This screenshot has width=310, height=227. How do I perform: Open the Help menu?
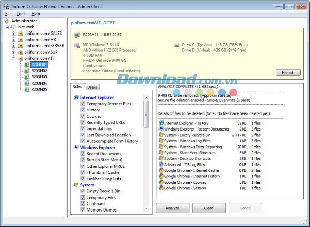(36, 14)
